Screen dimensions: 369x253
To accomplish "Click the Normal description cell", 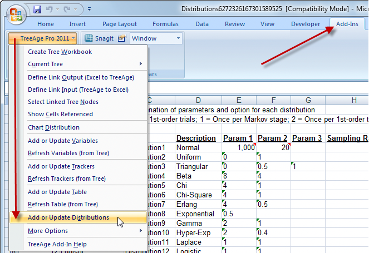I will point(198,148).
